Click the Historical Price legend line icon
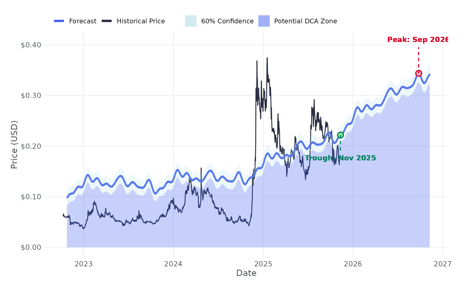Screen dimensions: 466x285 coord(107,21)
